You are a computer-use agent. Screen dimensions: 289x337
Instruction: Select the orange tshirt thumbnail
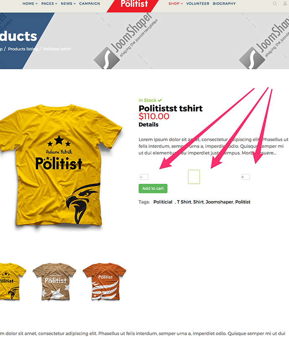pyautogui.click(x=104, y=281)
